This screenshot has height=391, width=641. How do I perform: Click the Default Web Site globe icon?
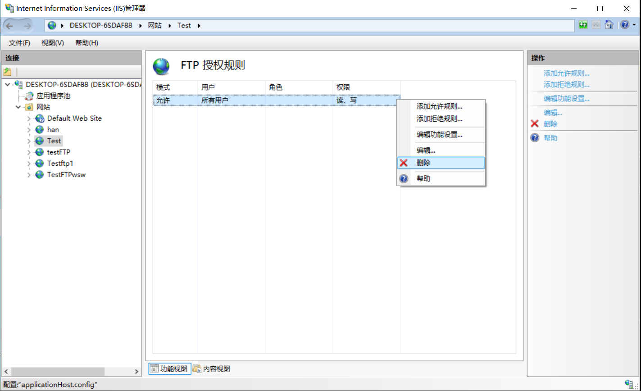coord(40,118)
